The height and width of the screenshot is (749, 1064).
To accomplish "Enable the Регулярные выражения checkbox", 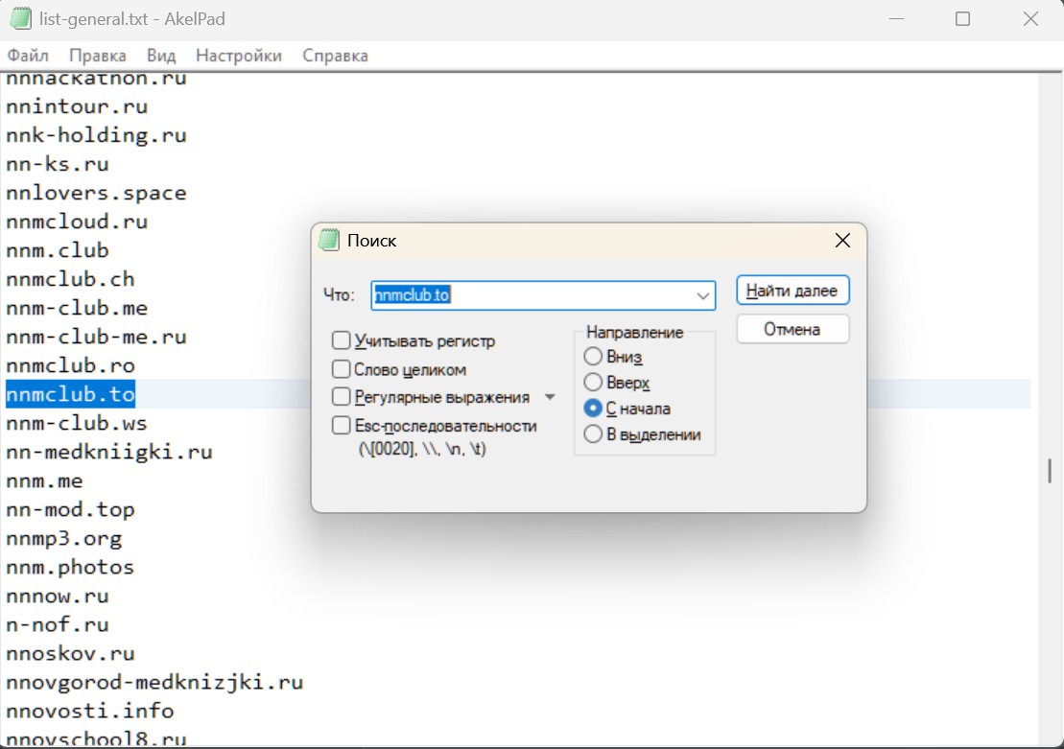I will point(342,396).
